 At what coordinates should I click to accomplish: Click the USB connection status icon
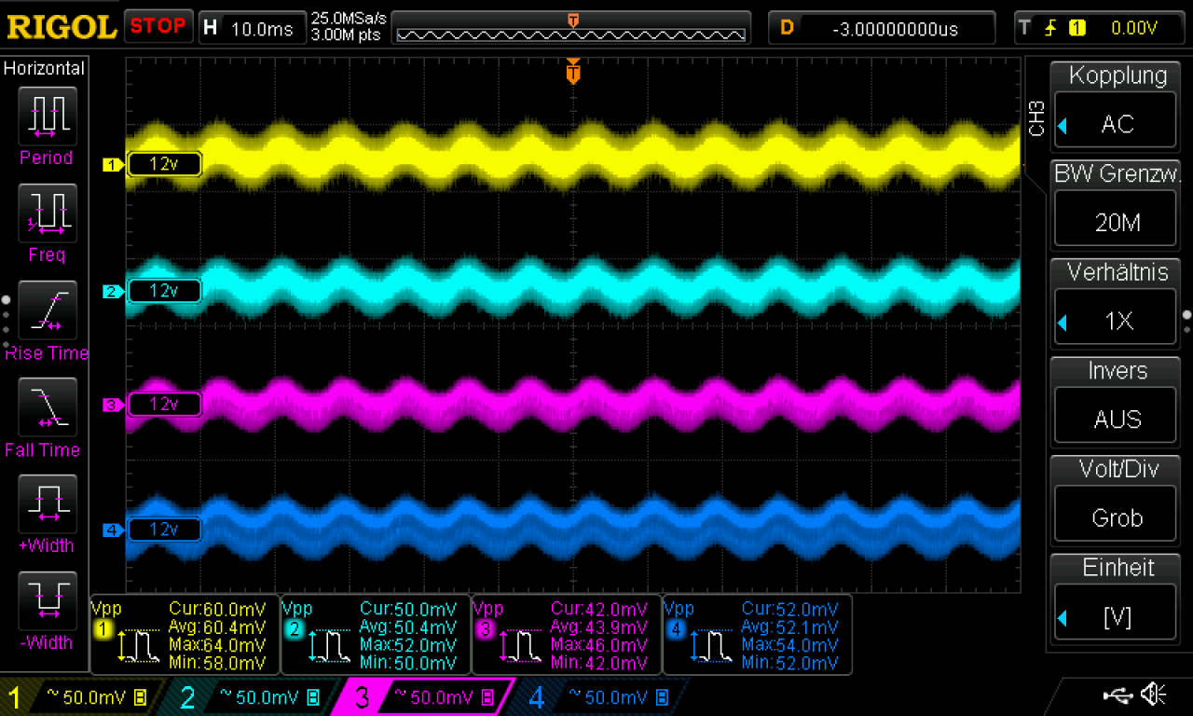click(x=1117, y=694)
